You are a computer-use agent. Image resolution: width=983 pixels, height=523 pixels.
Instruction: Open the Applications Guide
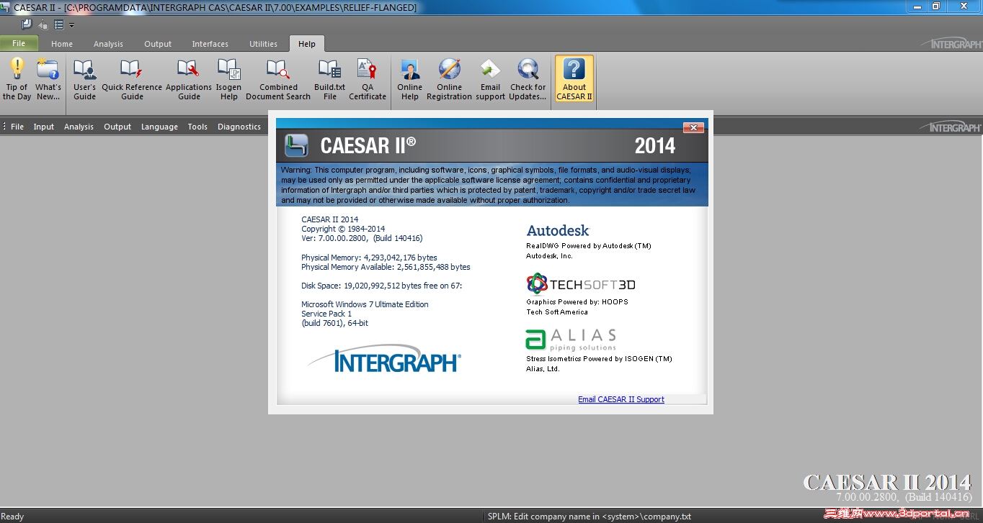click(189, 78)
